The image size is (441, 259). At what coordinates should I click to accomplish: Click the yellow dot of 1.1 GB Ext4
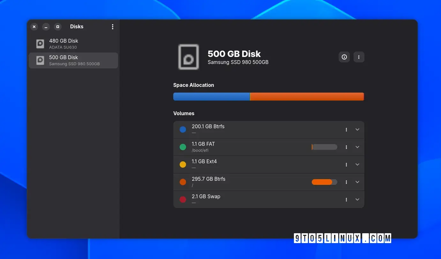[183, 164]
